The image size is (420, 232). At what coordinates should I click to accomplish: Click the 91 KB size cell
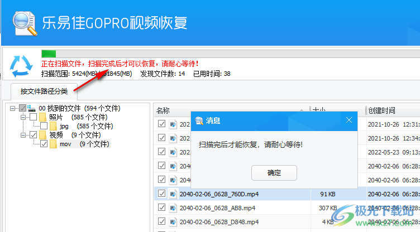point(328,194)
